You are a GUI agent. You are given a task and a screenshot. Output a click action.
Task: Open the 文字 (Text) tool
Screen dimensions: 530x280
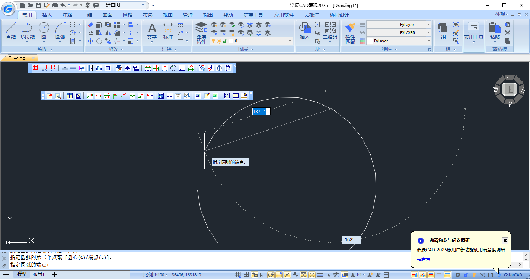tap(152, 30)
